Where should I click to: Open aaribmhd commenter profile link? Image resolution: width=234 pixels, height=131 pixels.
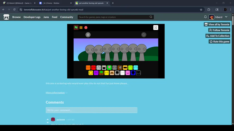[61, 120]
